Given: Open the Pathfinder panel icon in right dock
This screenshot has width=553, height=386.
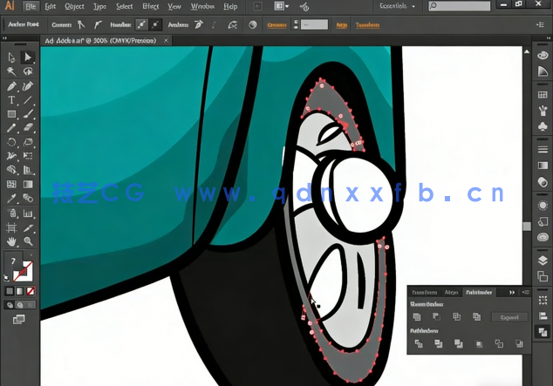Looking at the screenshot, I should (543, 331).
